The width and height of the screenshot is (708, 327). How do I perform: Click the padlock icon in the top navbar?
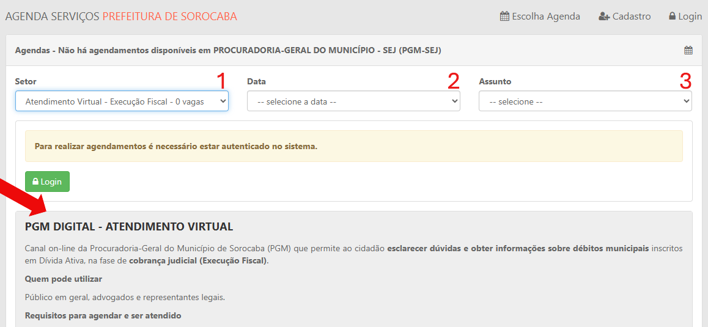(x=672, y=17)
